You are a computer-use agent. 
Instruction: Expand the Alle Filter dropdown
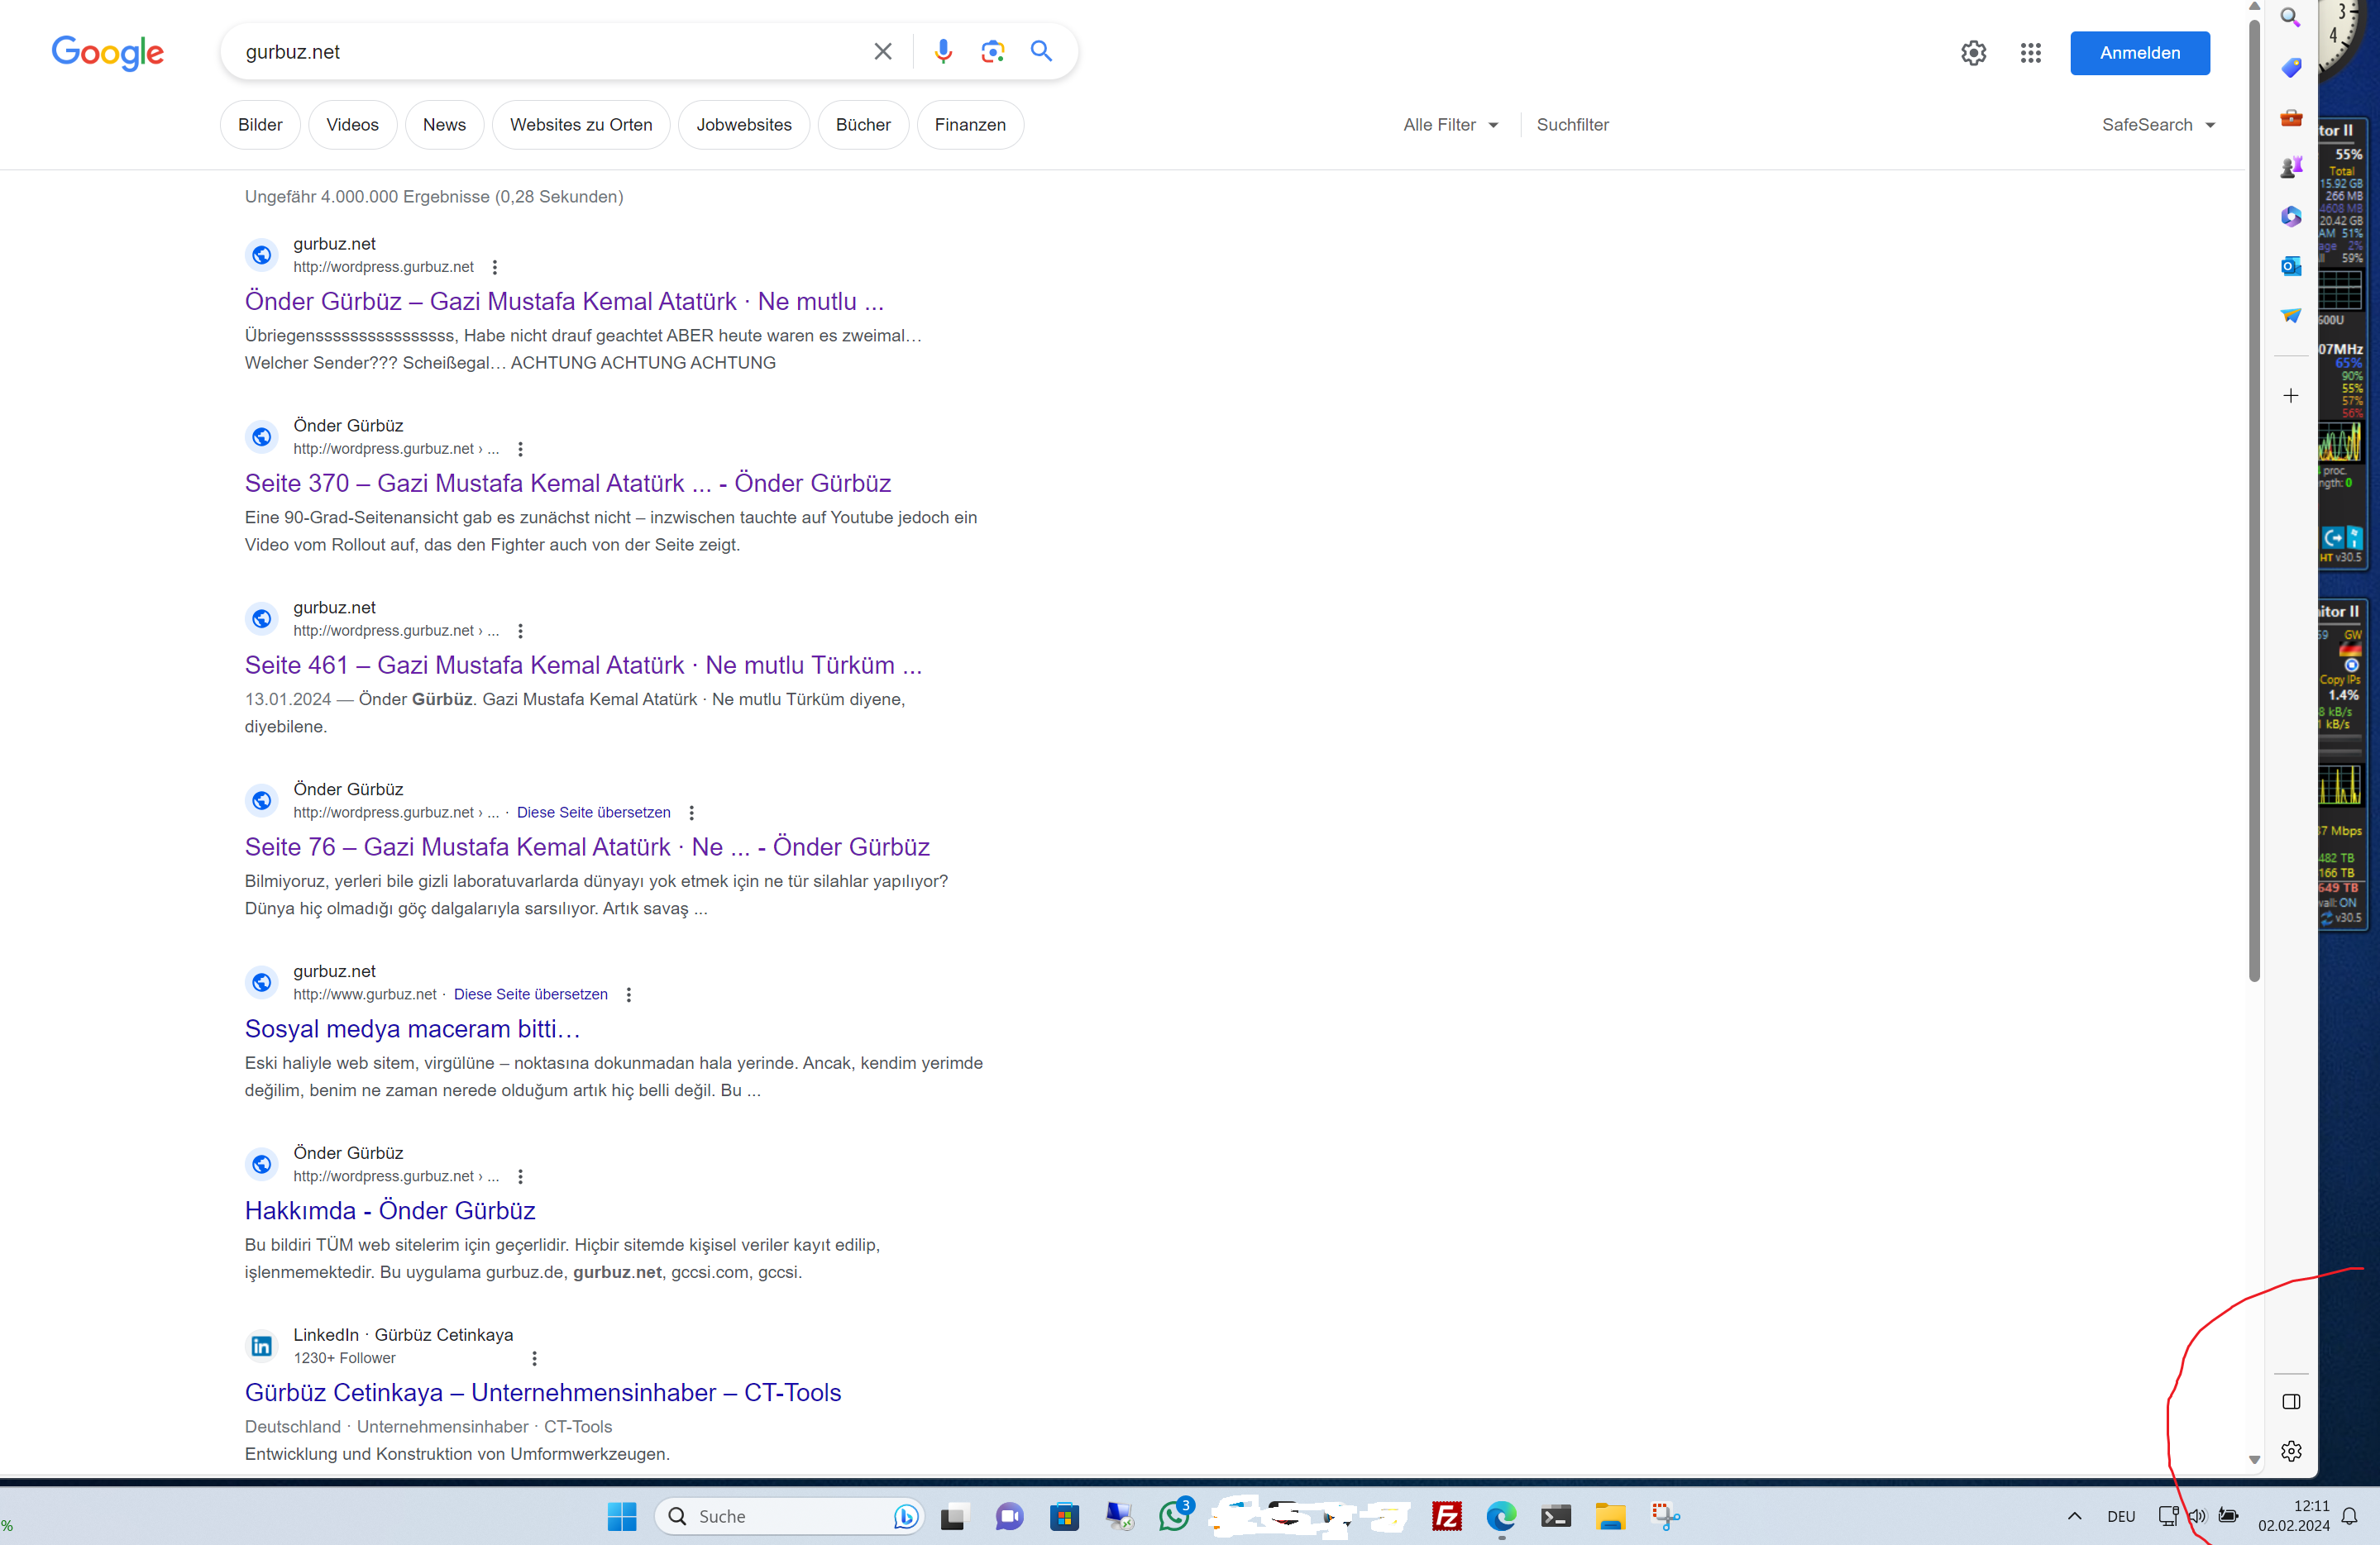1450,125
